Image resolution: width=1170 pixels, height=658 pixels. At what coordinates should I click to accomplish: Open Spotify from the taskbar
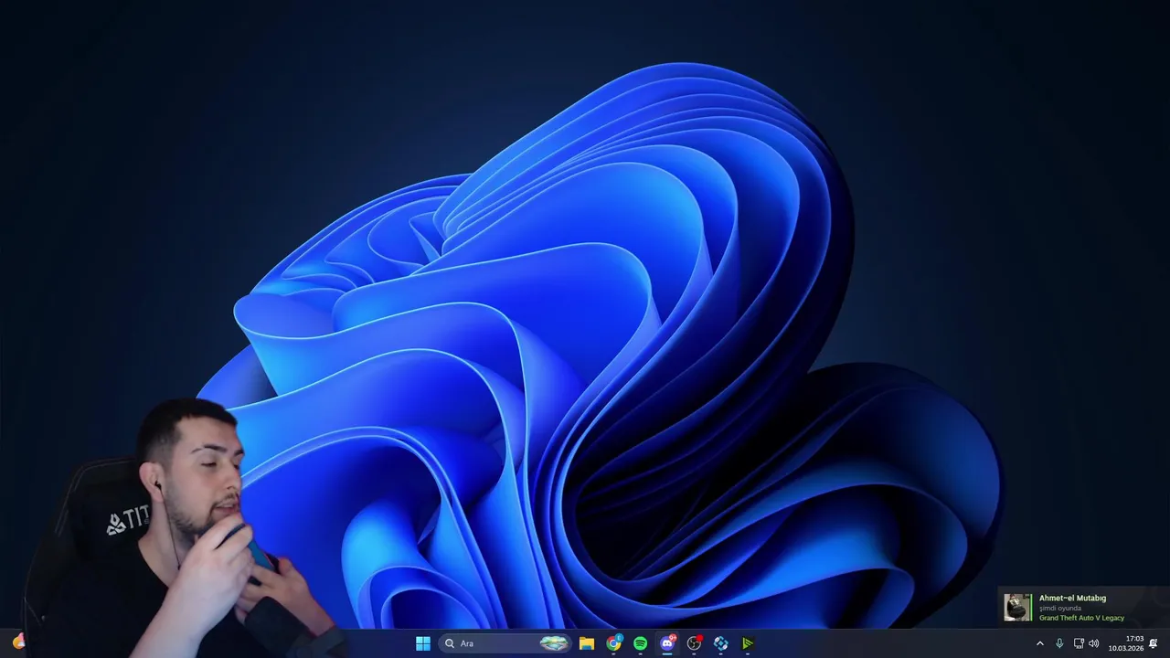tap(640, 643)
